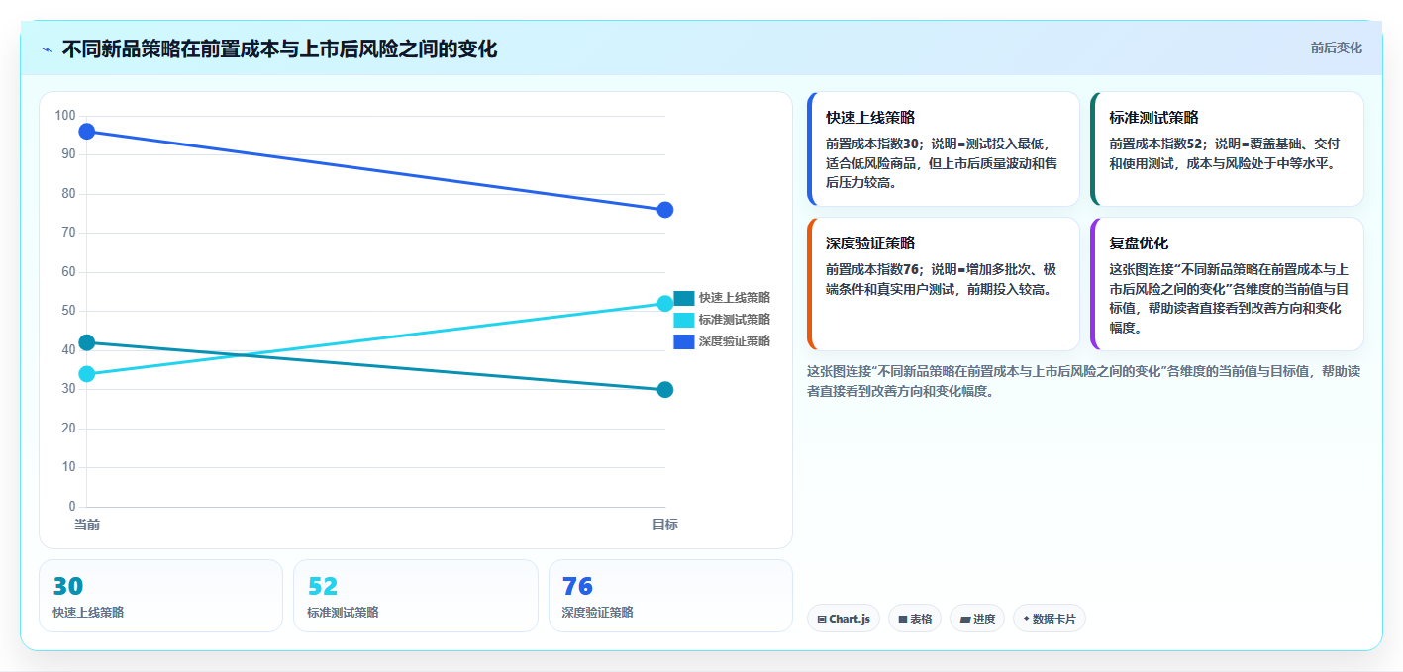Screen dimensions: 1403x672
Task: Click the 前置成本指数52 description text
Action: 1227,153
